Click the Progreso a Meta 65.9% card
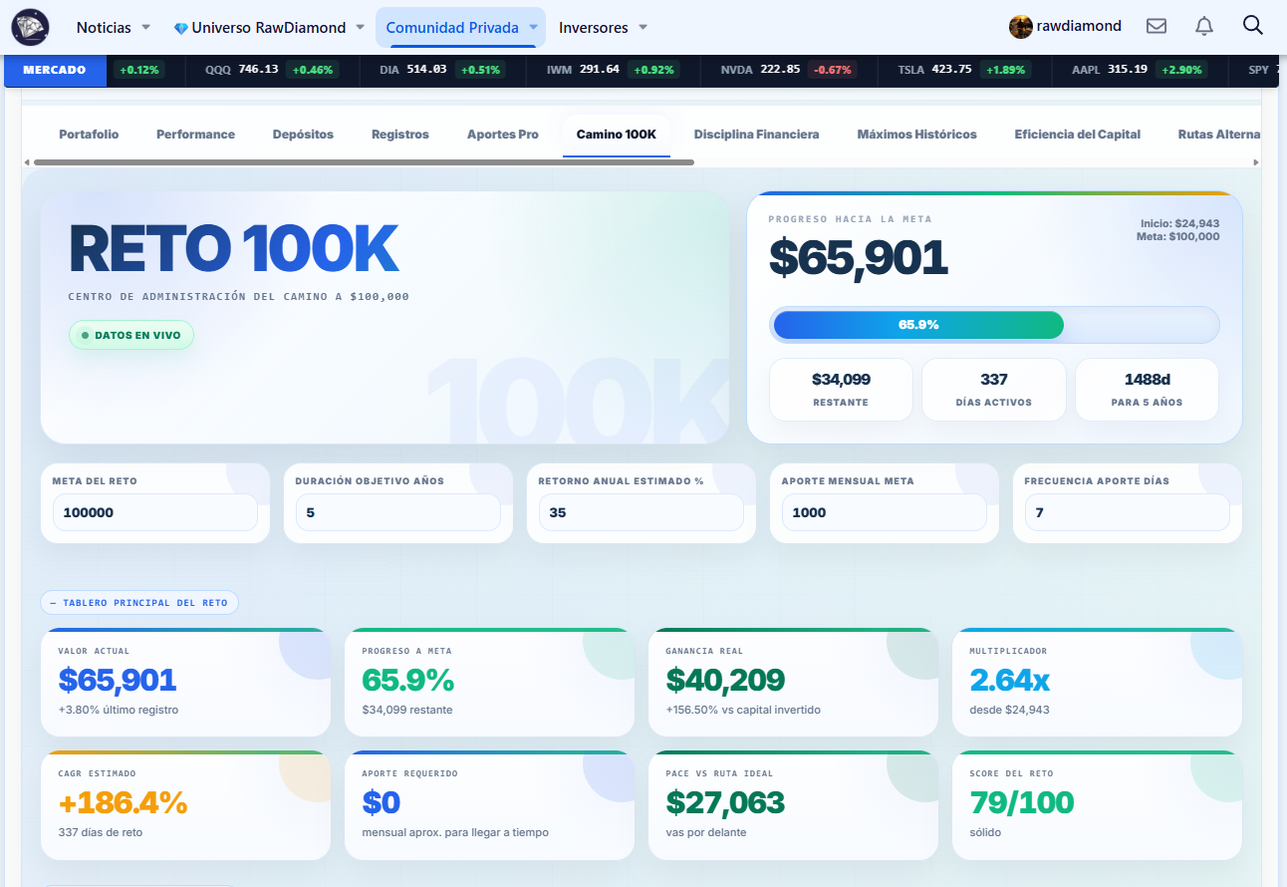Viewport: 1287px width, 887px height. pyautogui.click(x=489, y=683)
